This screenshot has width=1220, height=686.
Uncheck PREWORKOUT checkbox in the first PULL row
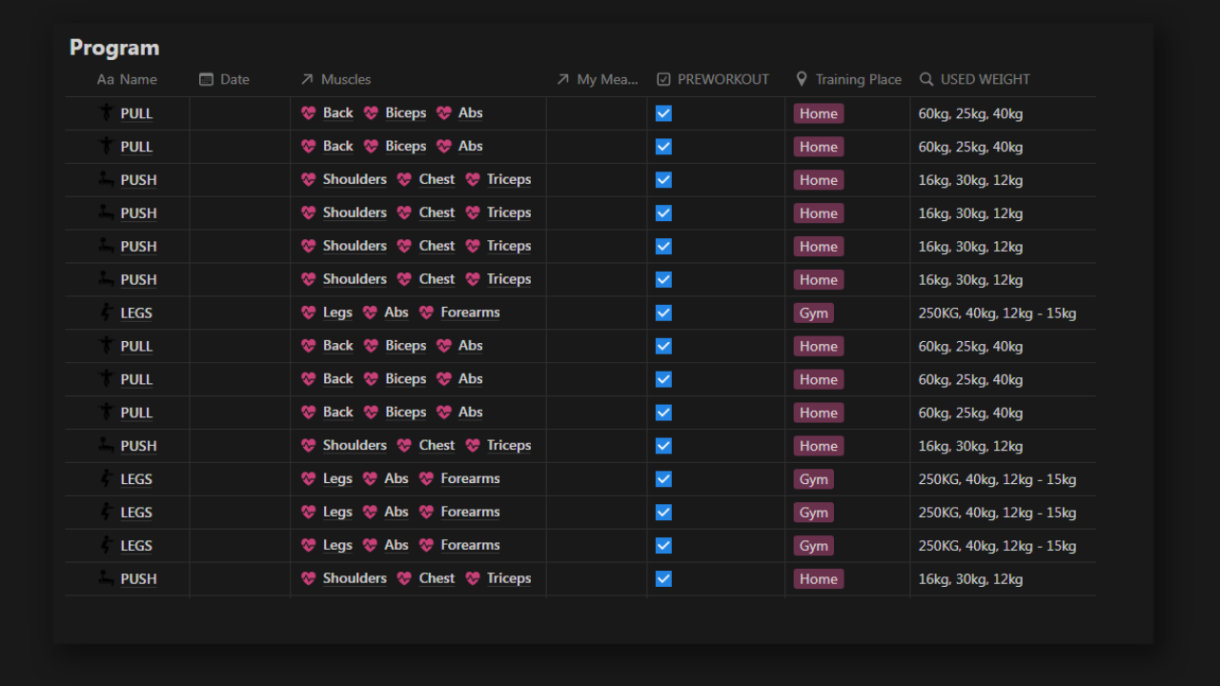click(x=663, y=112)
